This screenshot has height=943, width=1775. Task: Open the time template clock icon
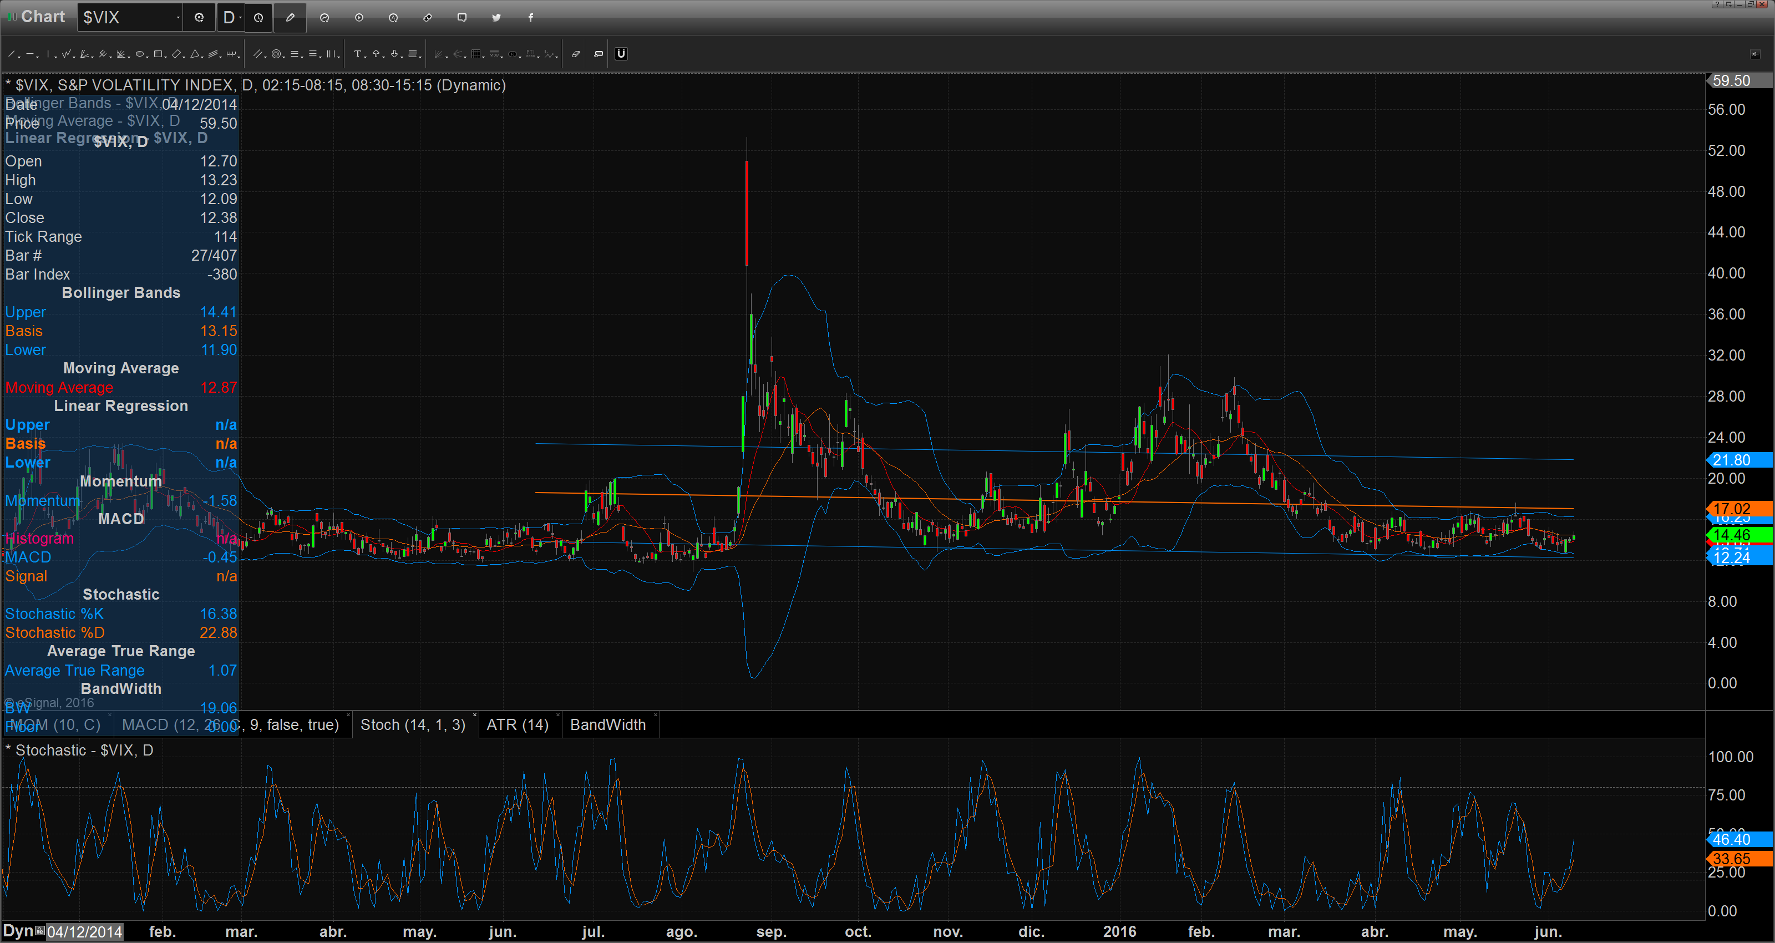click(258, 17)
